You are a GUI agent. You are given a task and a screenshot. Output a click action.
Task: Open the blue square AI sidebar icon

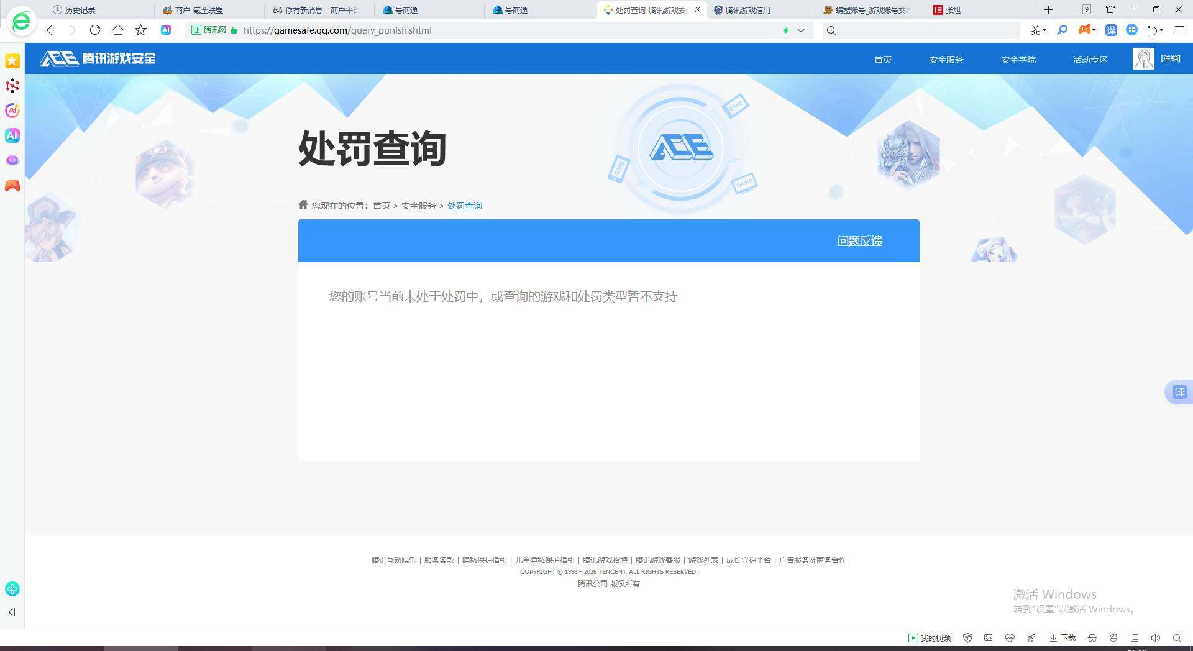pyautogui.click(x=12, y=135)
